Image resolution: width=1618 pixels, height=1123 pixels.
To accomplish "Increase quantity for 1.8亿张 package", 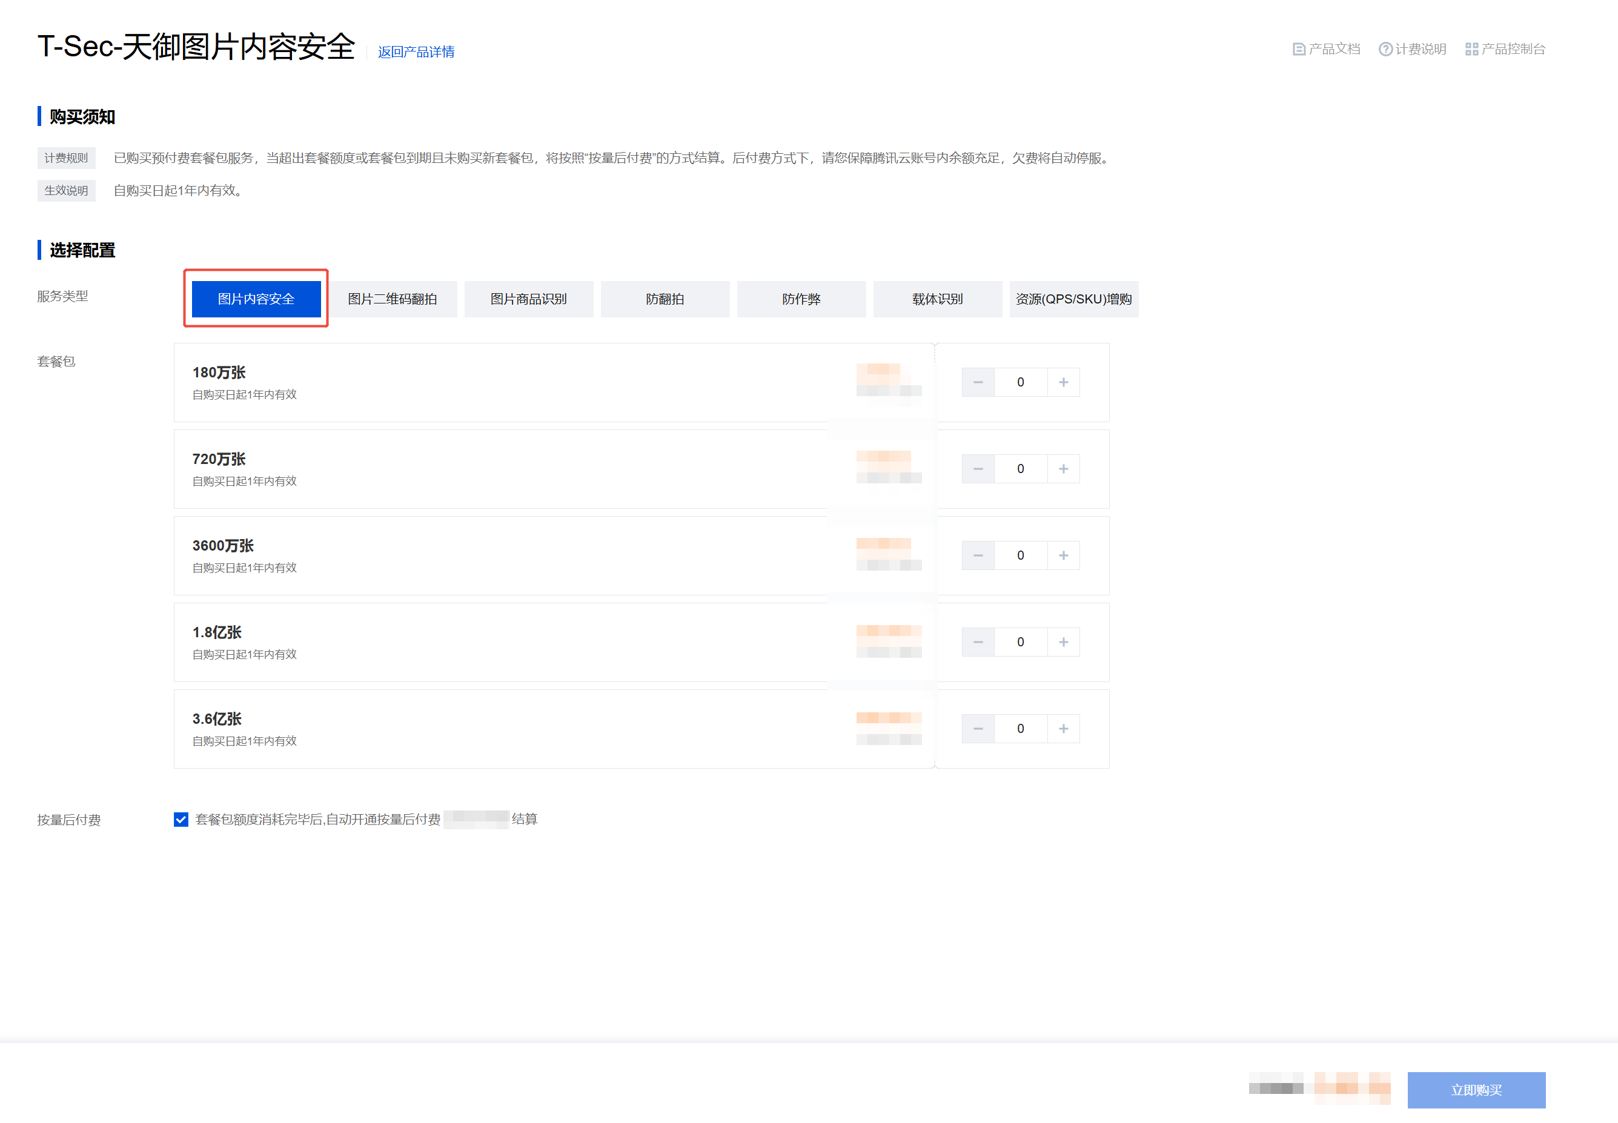I will pos(1063,641).
